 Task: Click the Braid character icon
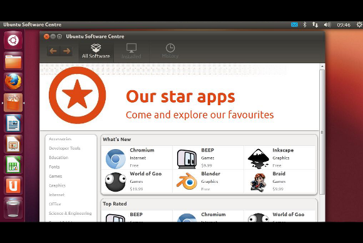[x=257, y=182]
